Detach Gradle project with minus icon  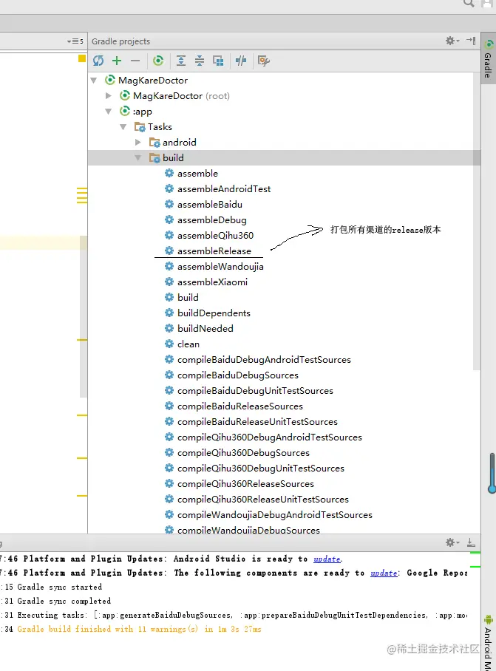135,61
